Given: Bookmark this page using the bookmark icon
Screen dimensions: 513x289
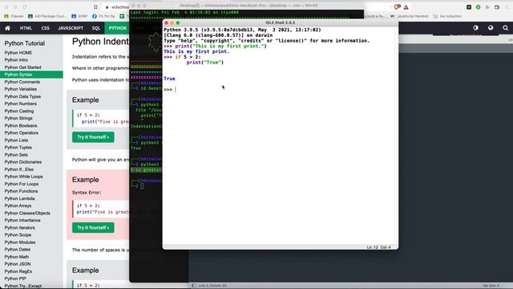Looking at the screenshot, I should [x=95, y=7].
